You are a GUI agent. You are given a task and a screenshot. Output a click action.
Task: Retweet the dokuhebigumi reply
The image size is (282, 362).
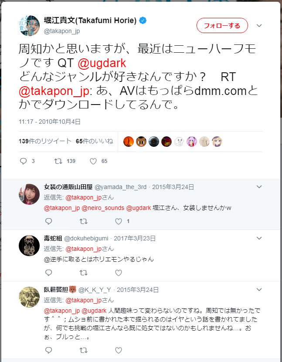point(83,273)
